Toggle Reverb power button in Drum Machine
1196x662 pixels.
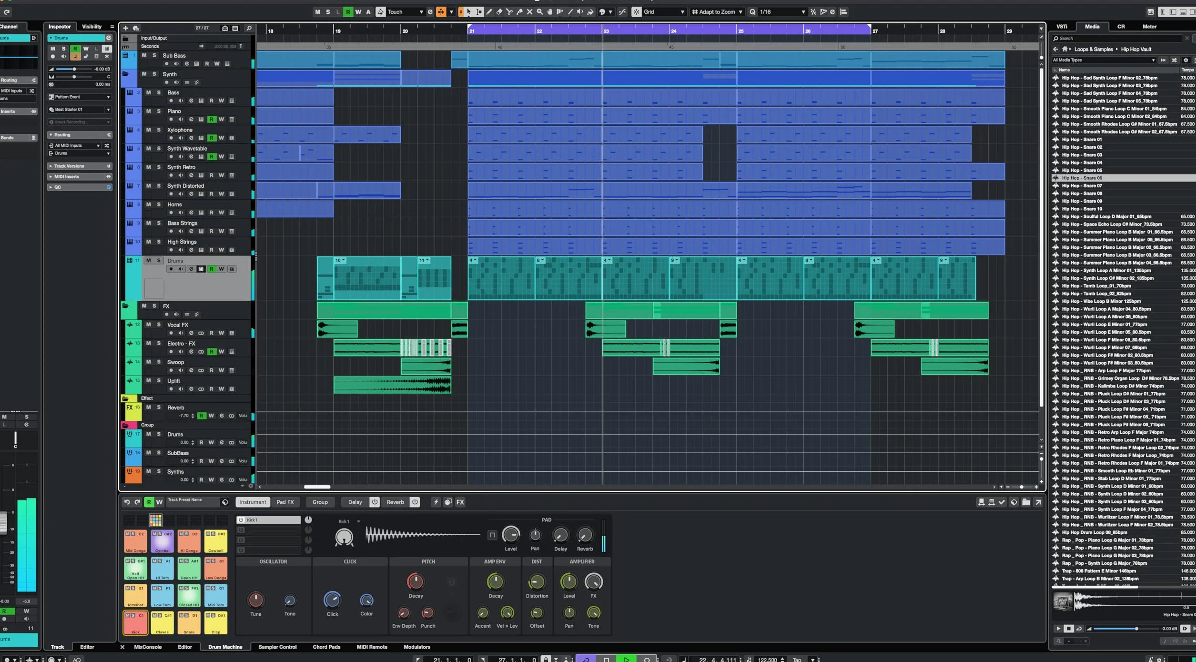(415, 502)
